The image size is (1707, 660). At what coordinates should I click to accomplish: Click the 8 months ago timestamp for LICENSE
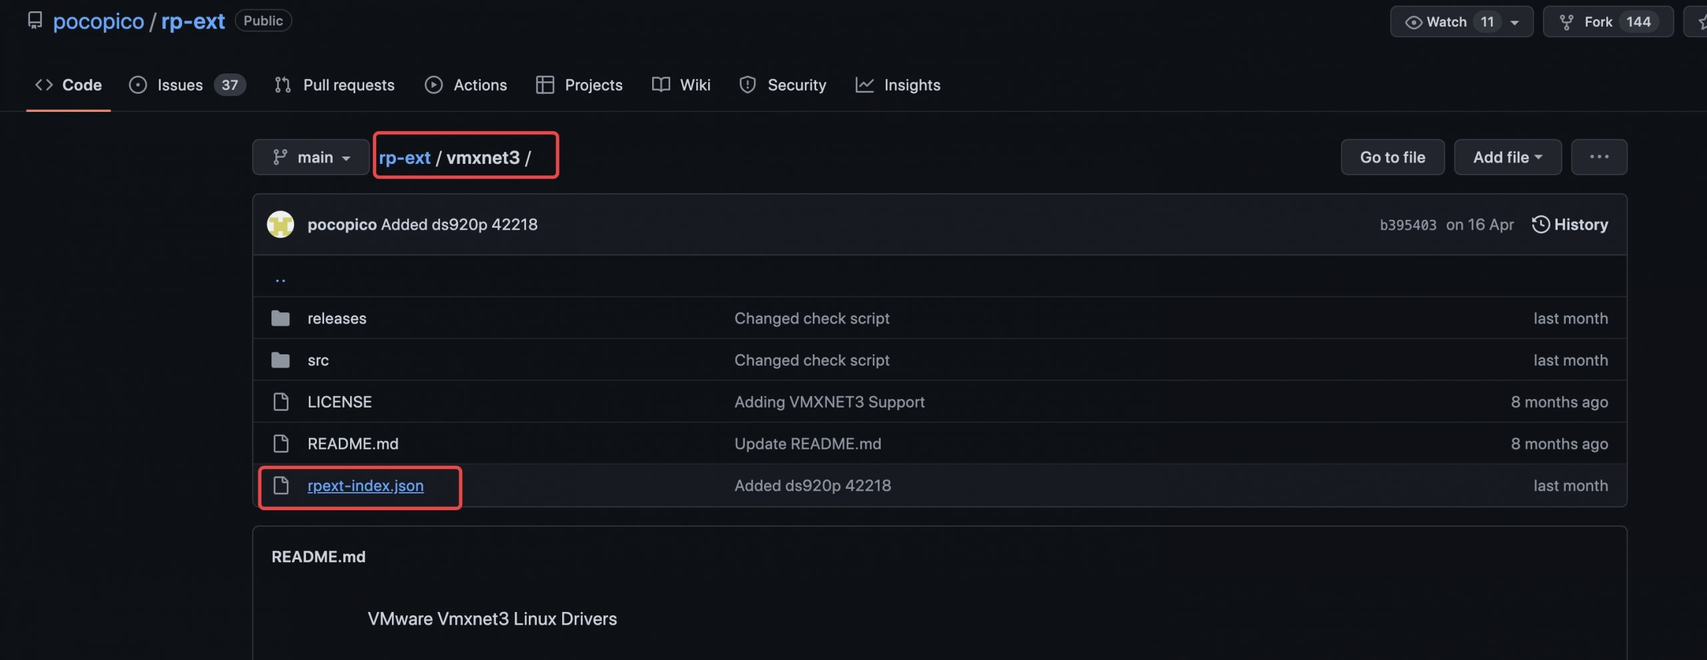click(x=1559, y=402)
